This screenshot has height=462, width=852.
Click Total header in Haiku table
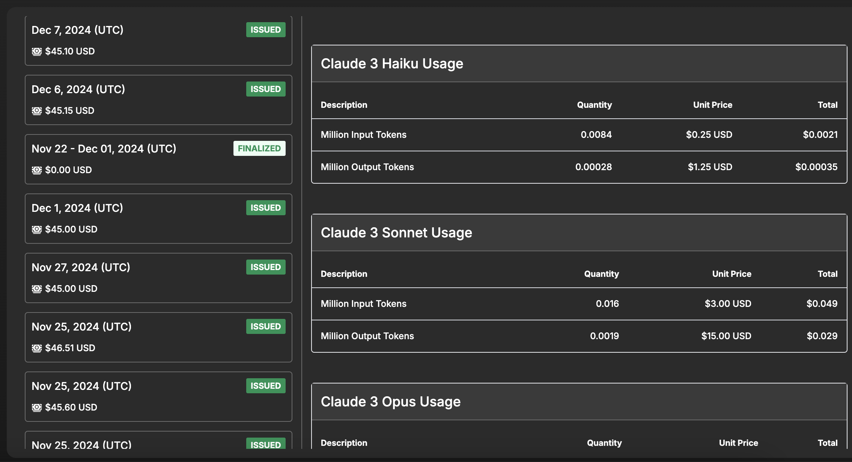click(x=828, y=105)
